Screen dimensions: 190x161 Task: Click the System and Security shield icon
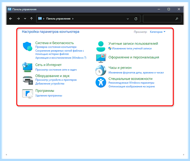[x=28, y=47]
